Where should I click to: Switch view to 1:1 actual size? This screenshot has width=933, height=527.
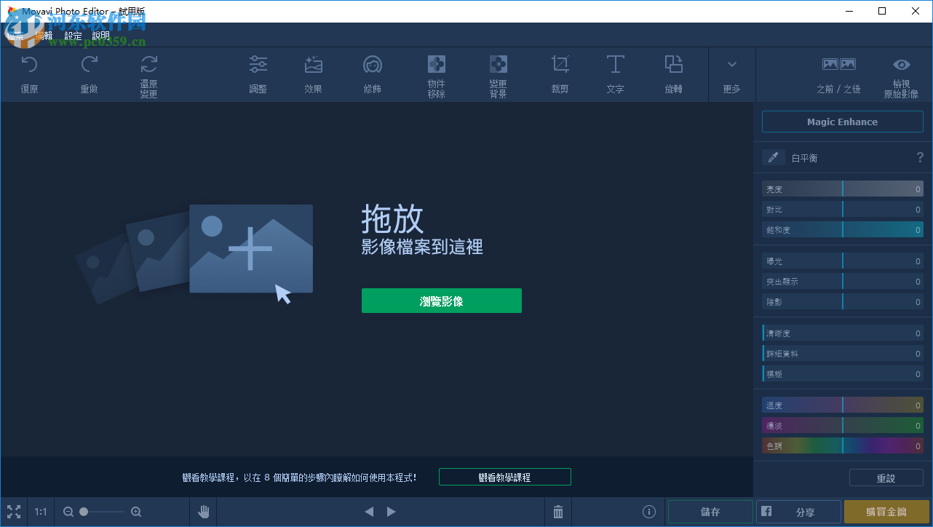coord(40,511)
